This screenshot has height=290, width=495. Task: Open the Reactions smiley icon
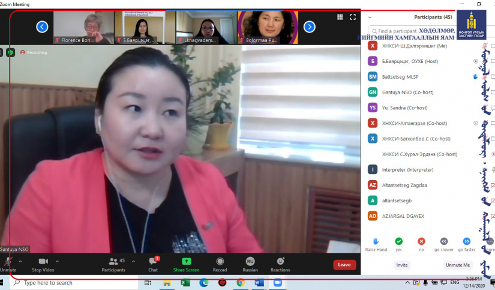click(280, 261)
